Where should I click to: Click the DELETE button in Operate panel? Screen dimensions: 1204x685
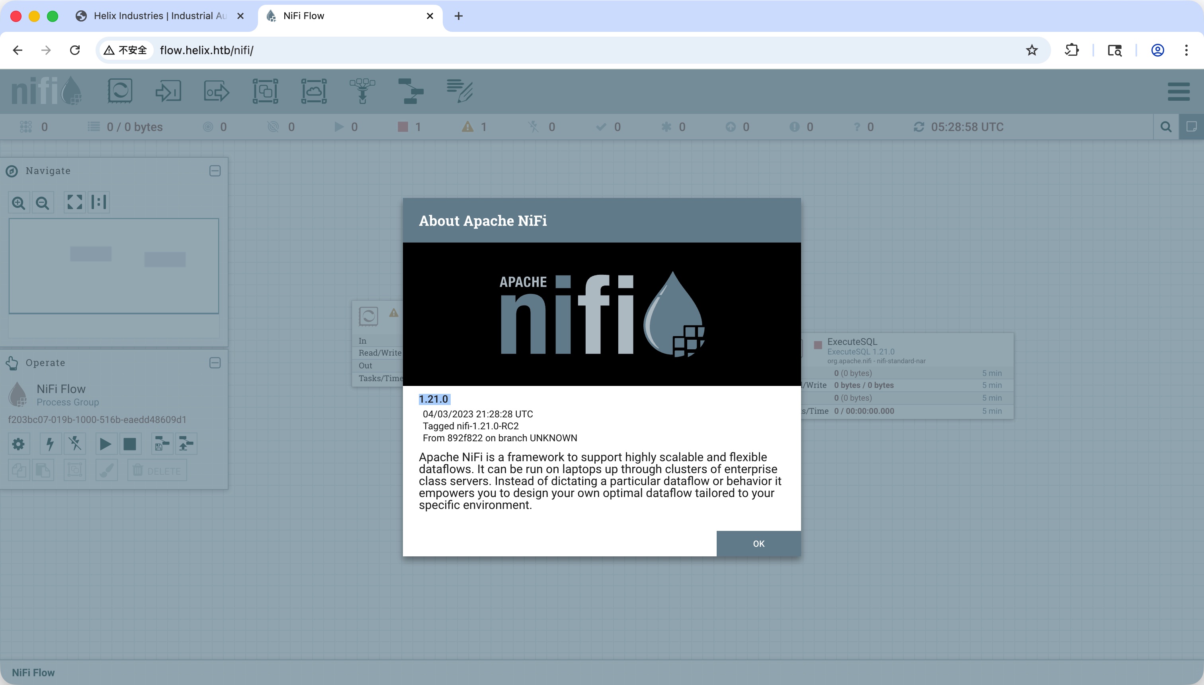[x=157, y=470]
